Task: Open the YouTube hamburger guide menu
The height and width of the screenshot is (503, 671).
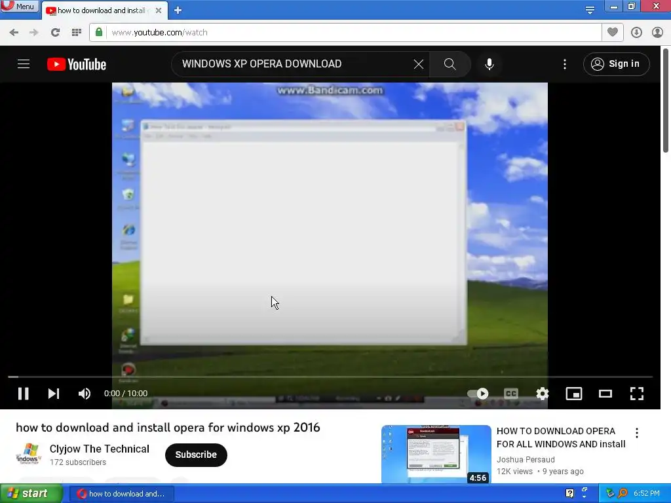Action: coord(24,64)
